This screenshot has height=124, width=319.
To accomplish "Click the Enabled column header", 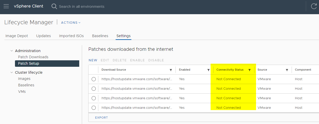I will (x=185, y=70).
